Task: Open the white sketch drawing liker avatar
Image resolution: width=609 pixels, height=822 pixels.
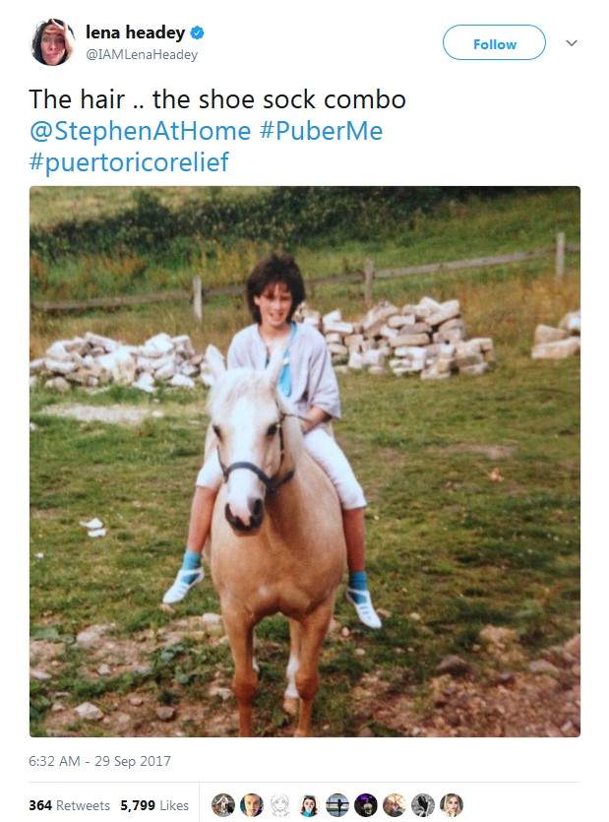Action: 279,805
